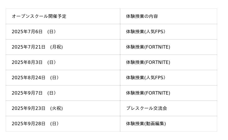Click the date 2025年9月28日
This screenshot has width=228, height=140.
tap(28, 124)
